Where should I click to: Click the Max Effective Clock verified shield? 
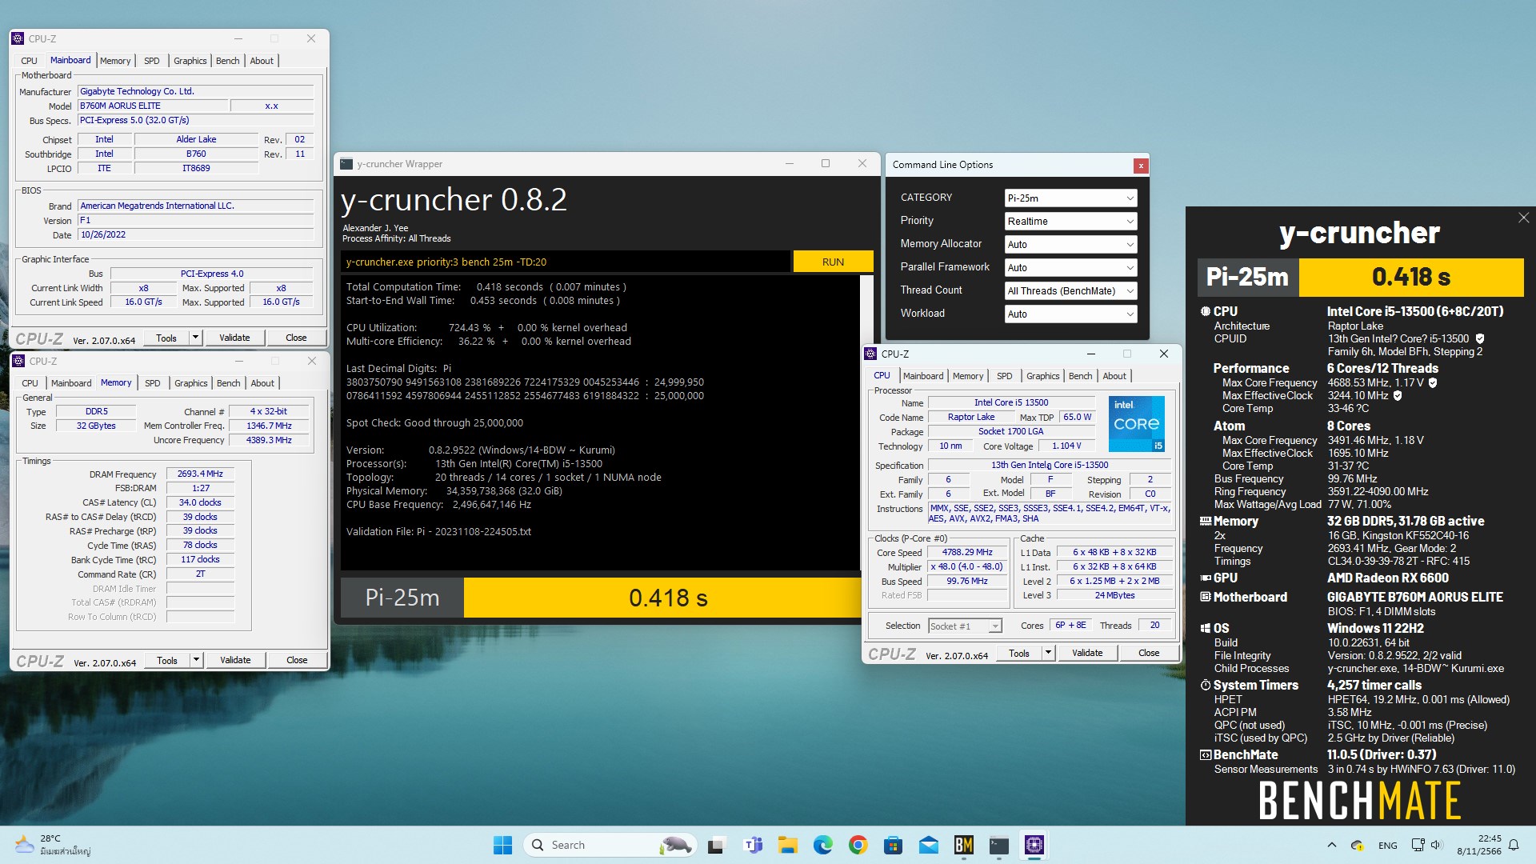tap(1398, 395)
